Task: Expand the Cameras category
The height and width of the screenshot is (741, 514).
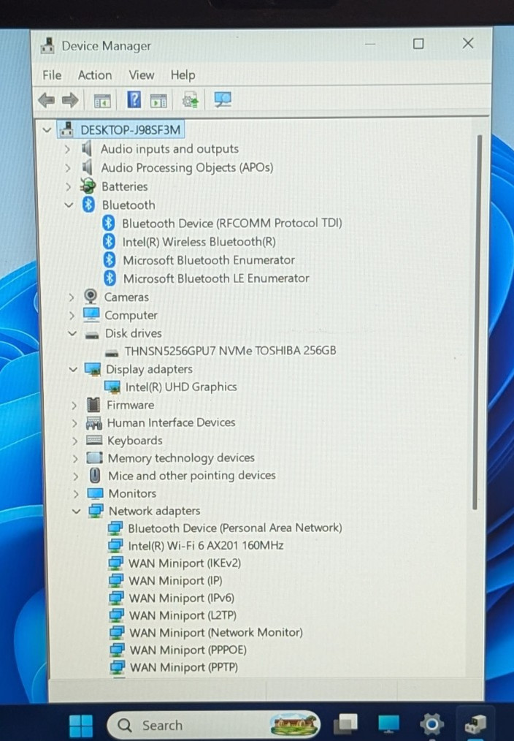Action: pyautogui.click(x=72, y=297)
